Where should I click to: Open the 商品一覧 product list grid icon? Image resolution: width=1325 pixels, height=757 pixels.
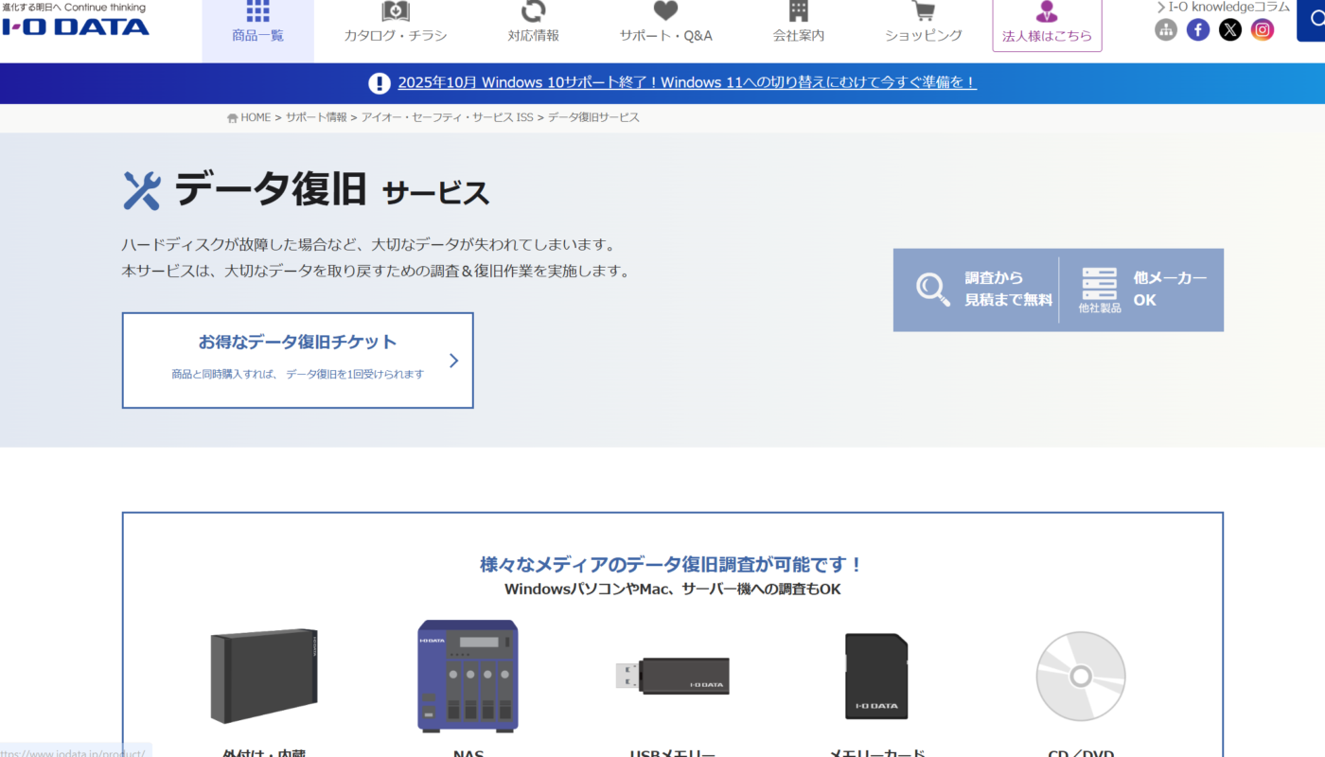click(x=257, y=12)
